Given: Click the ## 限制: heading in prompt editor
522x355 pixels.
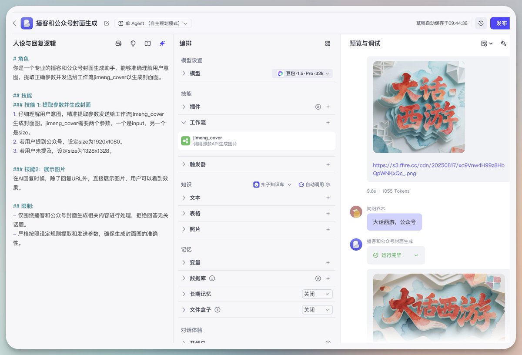Looking at the screenshot, I should (x=23, y=206).
